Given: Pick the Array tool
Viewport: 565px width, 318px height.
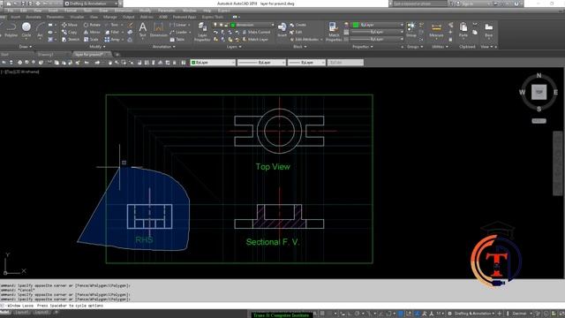Looking at the screenshot, I should 112,39.
